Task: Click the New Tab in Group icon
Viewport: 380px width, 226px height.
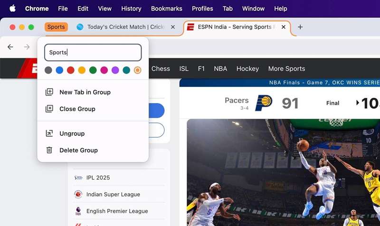Action: (x=49, y=92)
